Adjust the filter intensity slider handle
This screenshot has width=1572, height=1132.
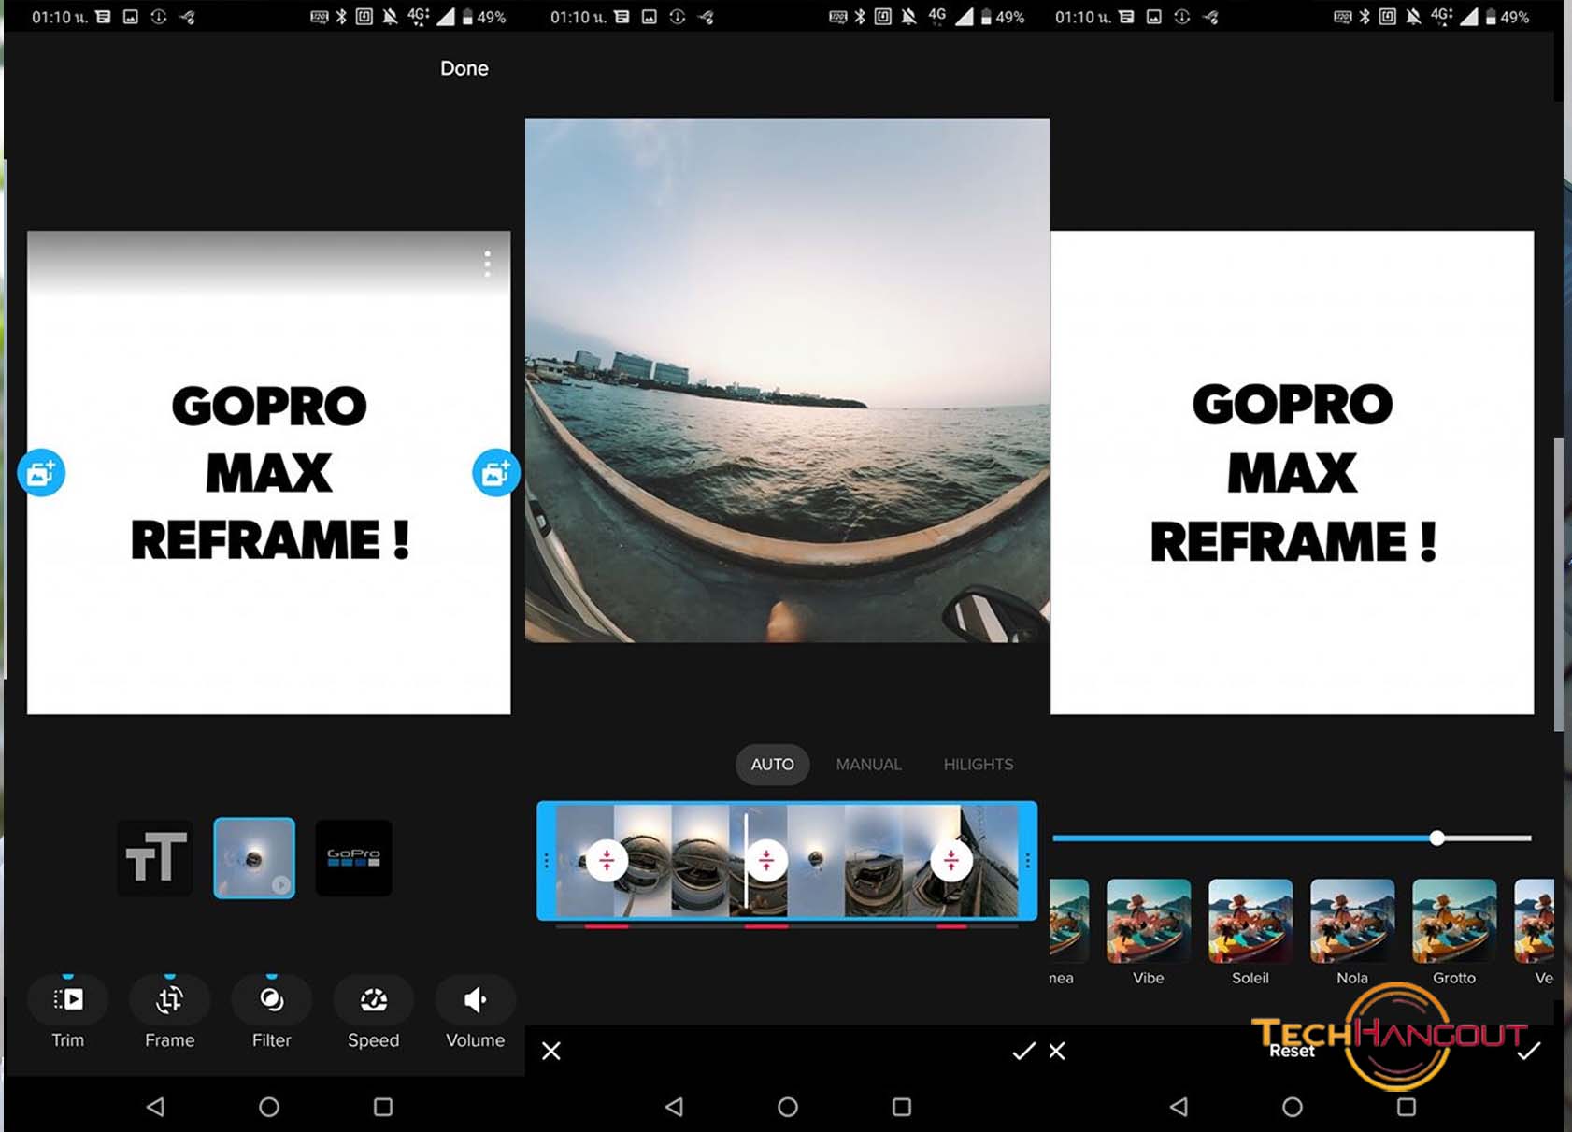tap(1437, 838)
